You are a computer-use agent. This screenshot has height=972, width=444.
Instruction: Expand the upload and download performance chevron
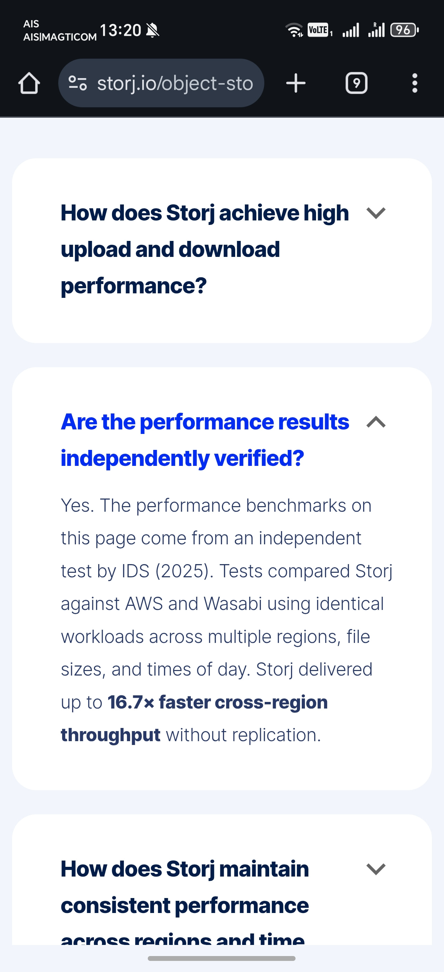pyautogui.click(x=376, y=213)
